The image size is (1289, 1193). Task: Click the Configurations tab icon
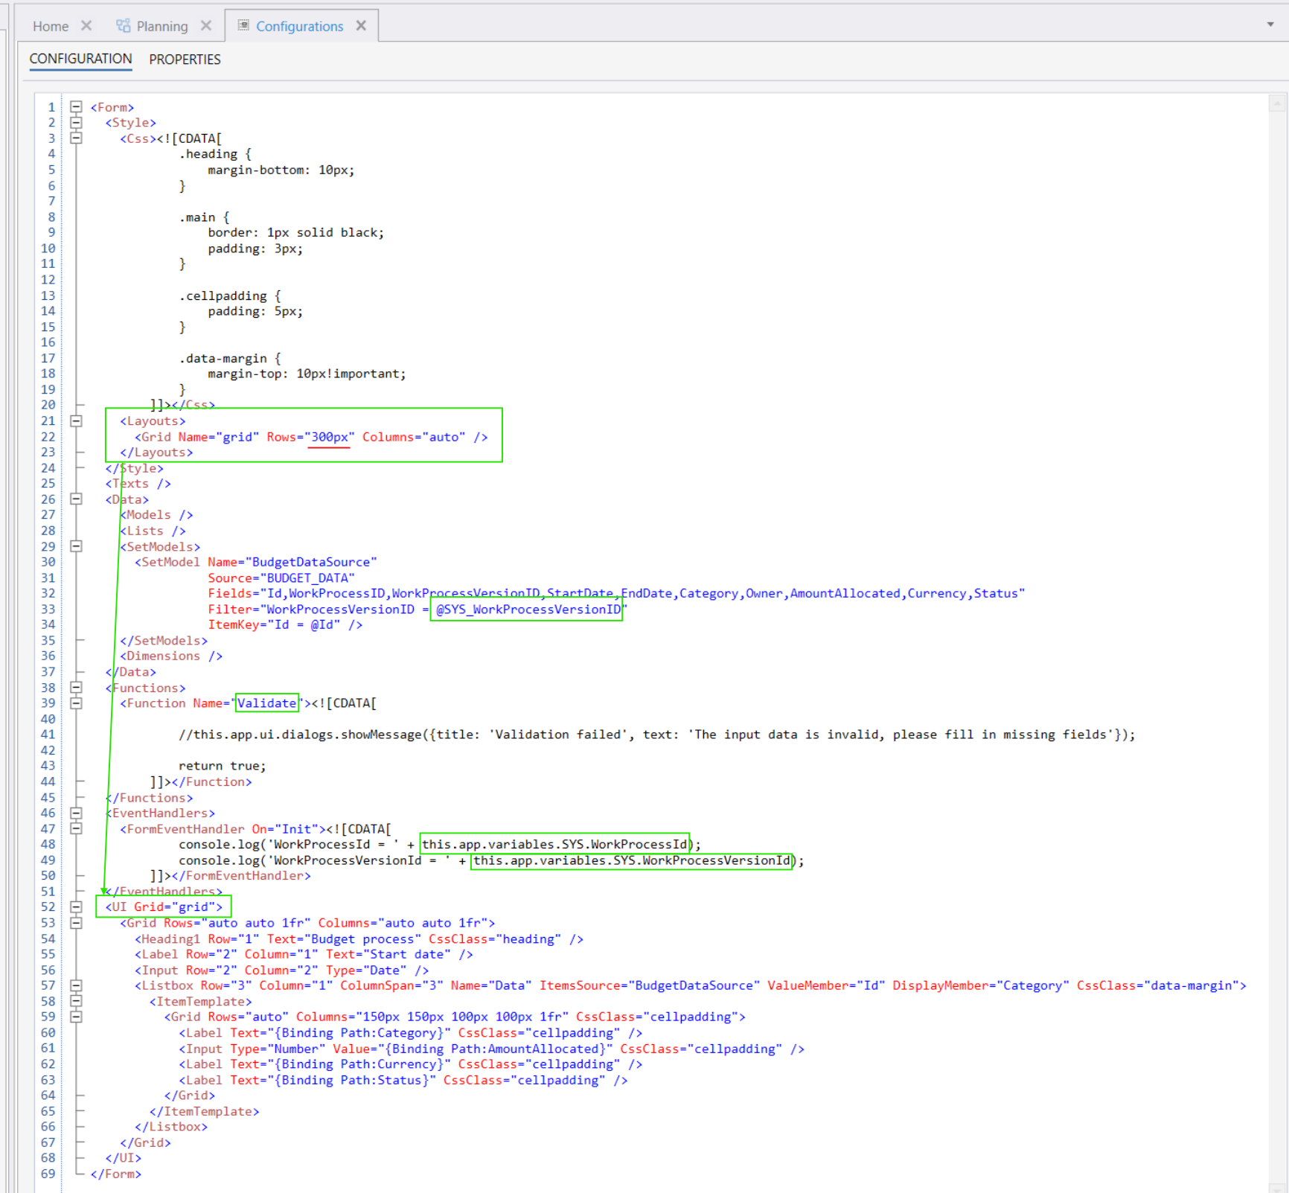(243, 25)
